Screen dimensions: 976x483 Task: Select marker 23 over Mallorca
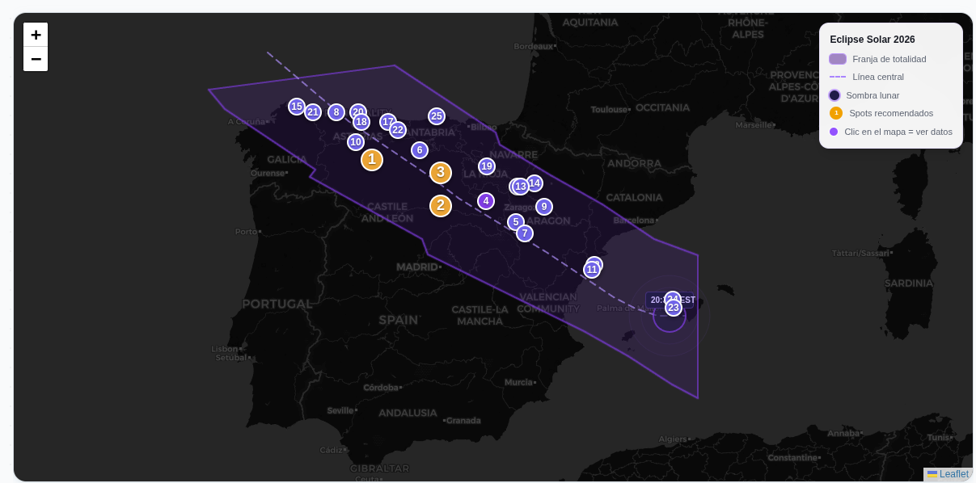(673, 307)
